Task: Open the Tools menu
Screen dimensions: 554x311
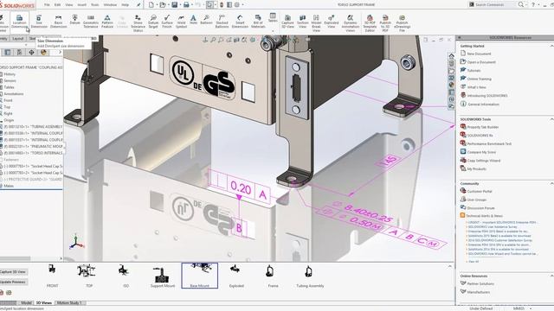Action: [95, 5]
